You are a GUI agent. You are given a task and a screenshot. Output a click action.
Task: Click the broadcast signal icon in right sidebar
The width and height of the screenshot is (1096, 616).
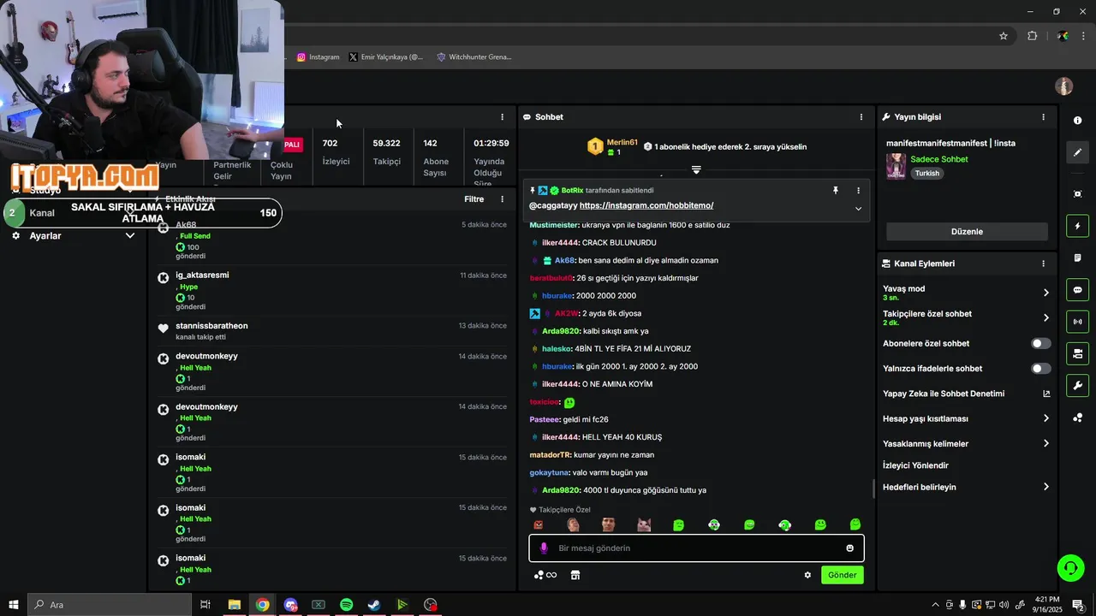[x=1078, y=322]
